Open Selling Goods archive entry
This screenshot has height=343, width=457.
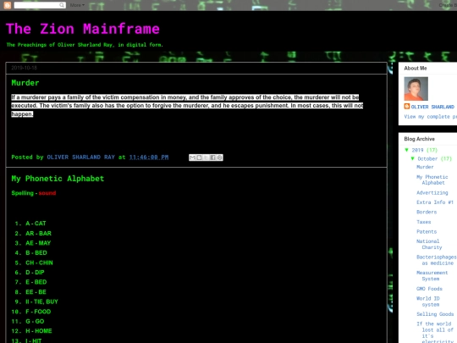tap(435, 314)
